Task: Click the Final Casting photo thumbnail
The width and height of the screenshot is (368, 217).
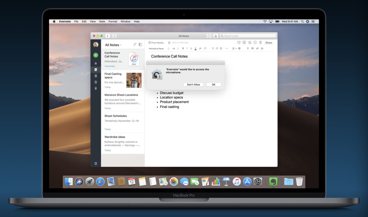Action: pyautogui.click(x=134, y=80)
